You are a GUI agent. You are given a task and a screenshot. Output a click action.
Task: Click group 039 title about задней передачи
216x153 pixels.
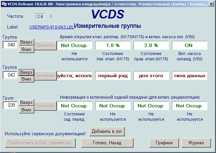[130, 97]
